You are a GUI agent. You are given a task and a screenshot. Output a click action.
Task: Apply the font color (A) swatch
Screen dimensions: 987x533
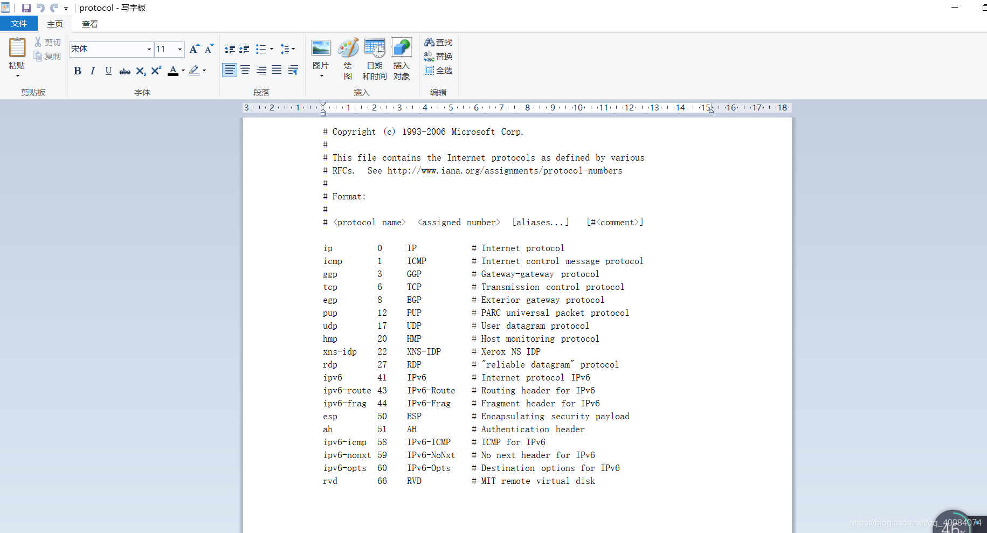click(x=173, y=71)
